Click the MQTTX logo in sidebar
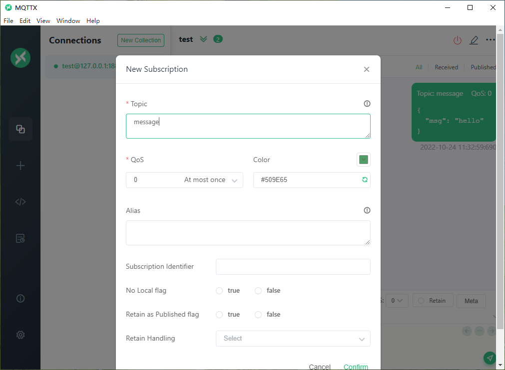Image resolution: width=505 pixels, height=370 pixels. point(20,58)
